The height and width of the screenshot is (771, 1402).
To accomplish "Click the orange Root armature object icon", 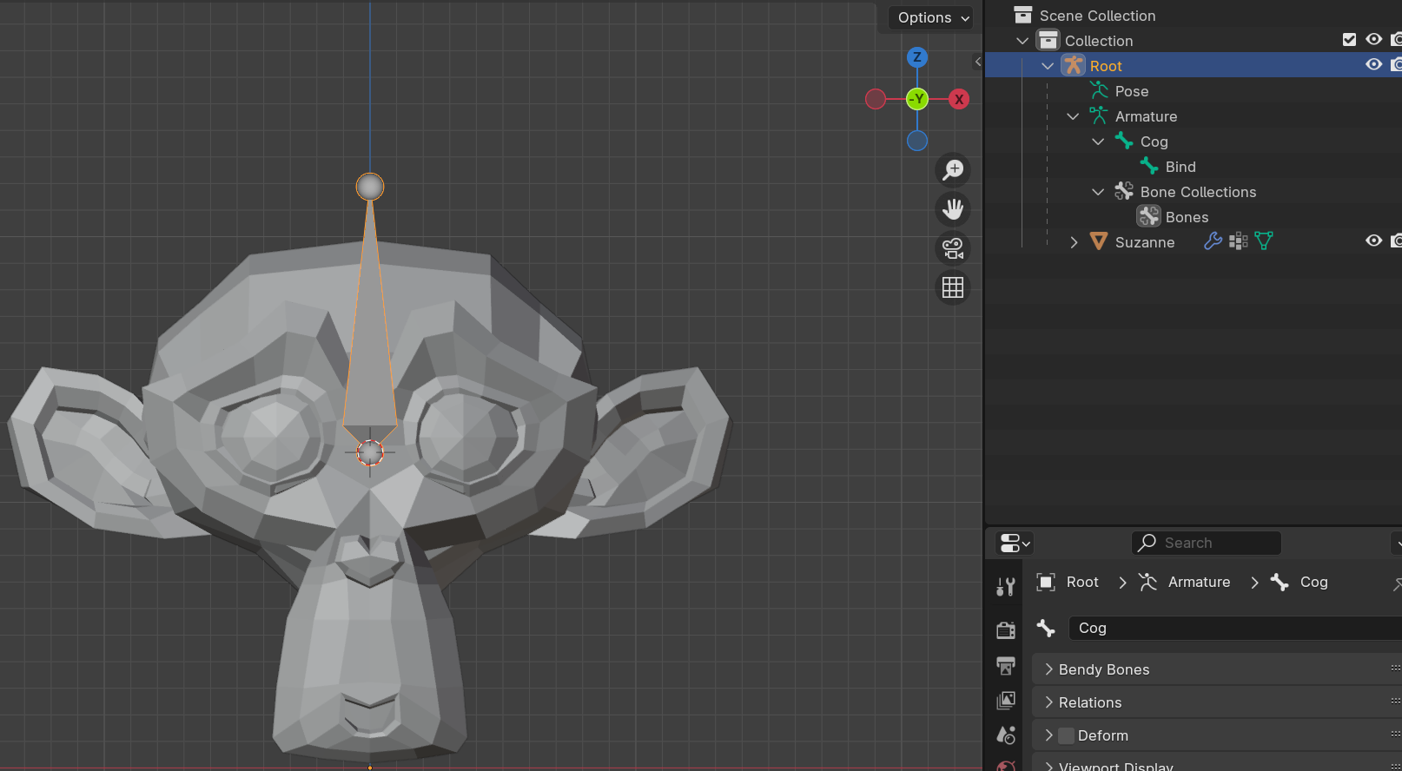I will (x=1074, y=65).
